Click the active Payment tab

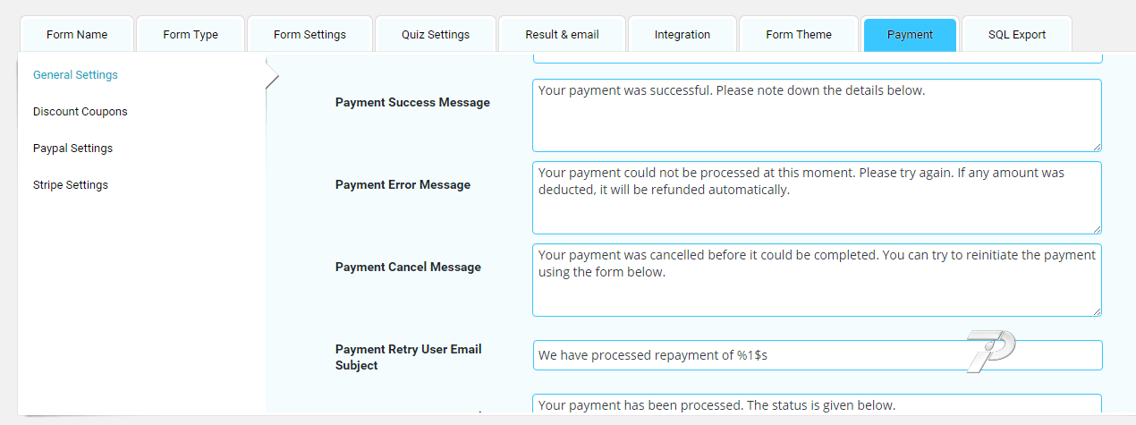click(x=910, y=35)
